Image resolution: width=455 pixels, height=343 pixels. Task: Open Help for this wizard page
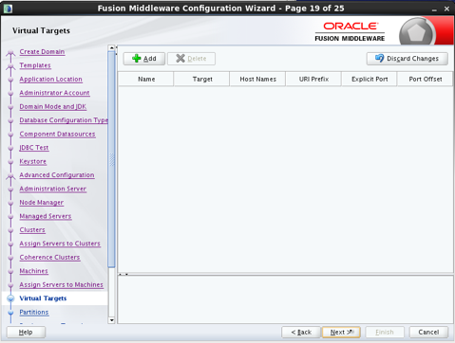coord(26,333)
